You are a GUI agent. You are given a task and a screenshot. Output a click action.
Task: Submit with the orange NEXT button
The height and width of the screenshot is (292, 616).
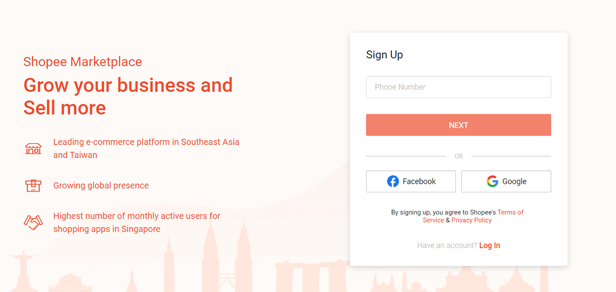458,125
